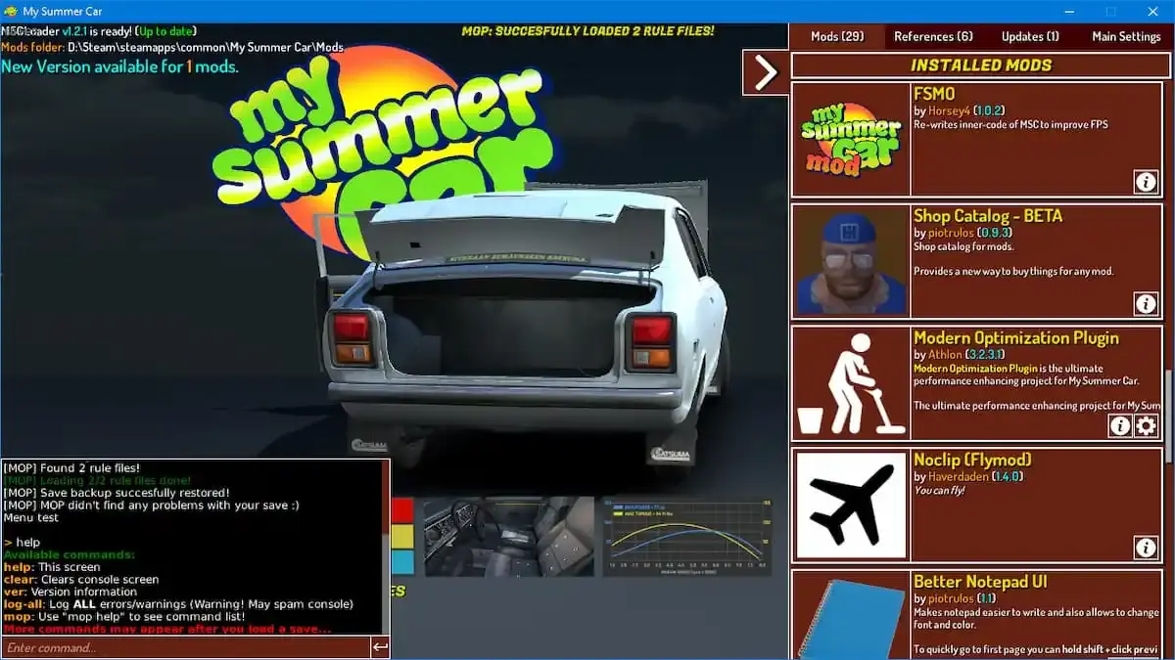Image resolution: width=1175 pixels, height=660 pixels.
Task: Open Noclip (Flymod) info icon
Action: (x=1146, y=548)
